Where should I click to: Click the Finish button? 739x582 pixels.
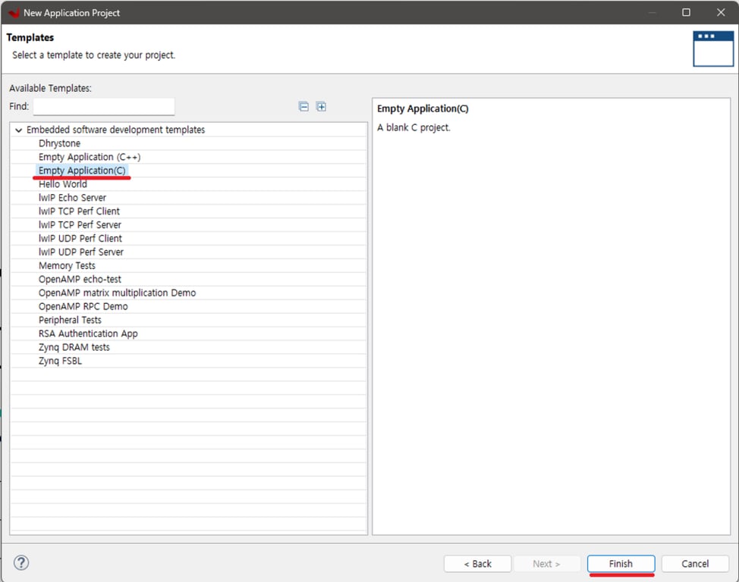pos(621,564)
